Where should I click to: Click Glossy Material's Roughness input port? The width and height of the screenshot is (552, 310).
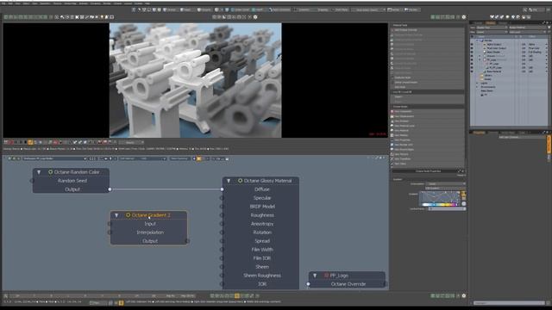click(222, 215)
